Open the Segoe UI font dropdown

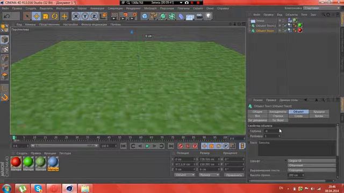(311, 161)
